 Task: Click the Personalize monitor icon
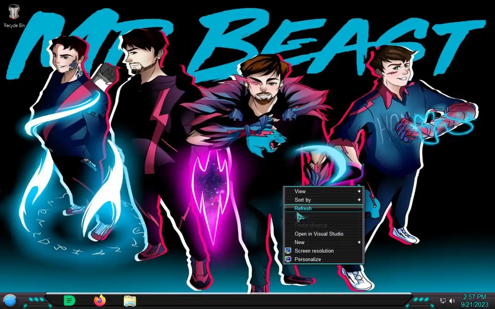click(288, 259)
